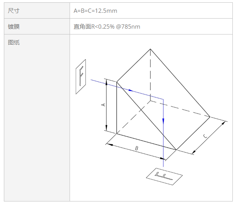Click the prism's top apex vertex
Screen dimensions: 244x210
click(150, 49)
